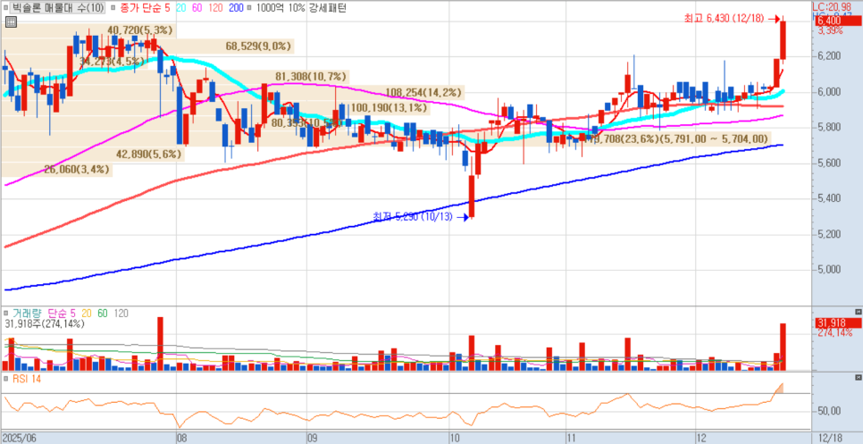
Task: Click the 최저 5,290 (10/13) low marker
Action: pos(412,217)
